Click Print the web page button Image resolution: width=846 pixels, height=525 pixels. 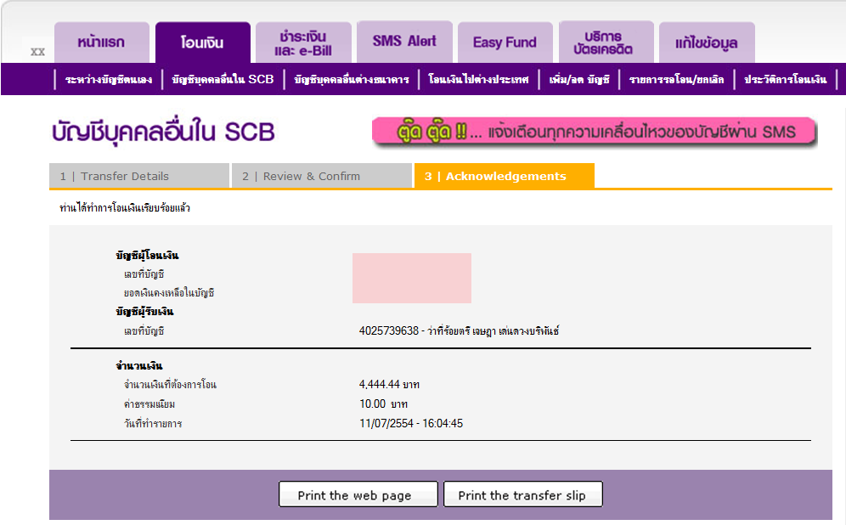coord(358,494)
